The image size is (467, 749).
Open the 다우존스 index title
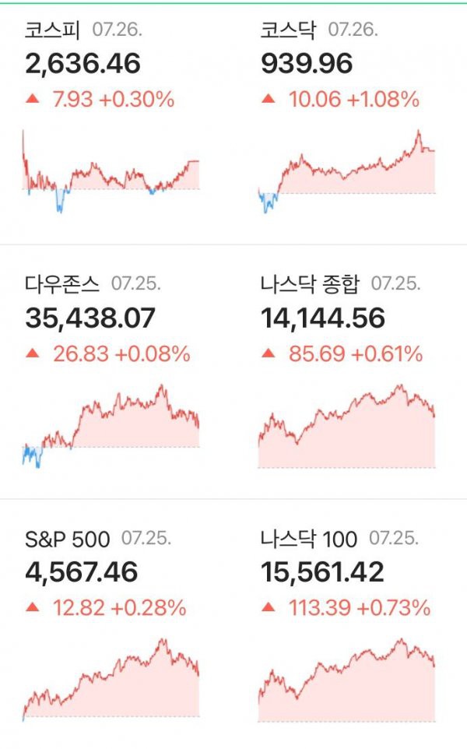click(x=62, y=283)
